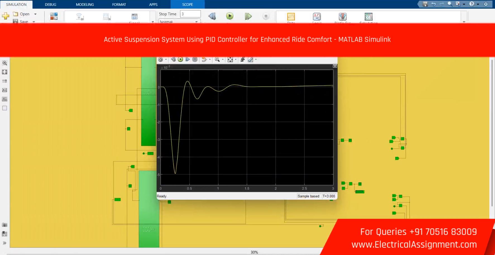495x255 pixels.
Task: Click the Image icon in canvas palette
Action: [x=4, y=99]
